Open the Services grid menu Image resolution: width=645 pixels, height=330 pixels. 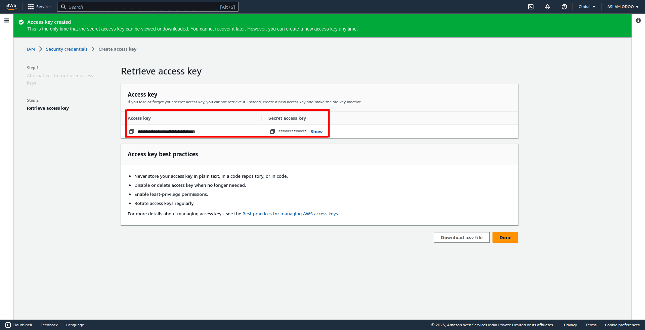point(40,7)
